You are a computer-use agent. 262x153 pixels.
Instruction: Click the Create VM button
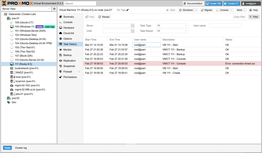(x=213, y=3)
